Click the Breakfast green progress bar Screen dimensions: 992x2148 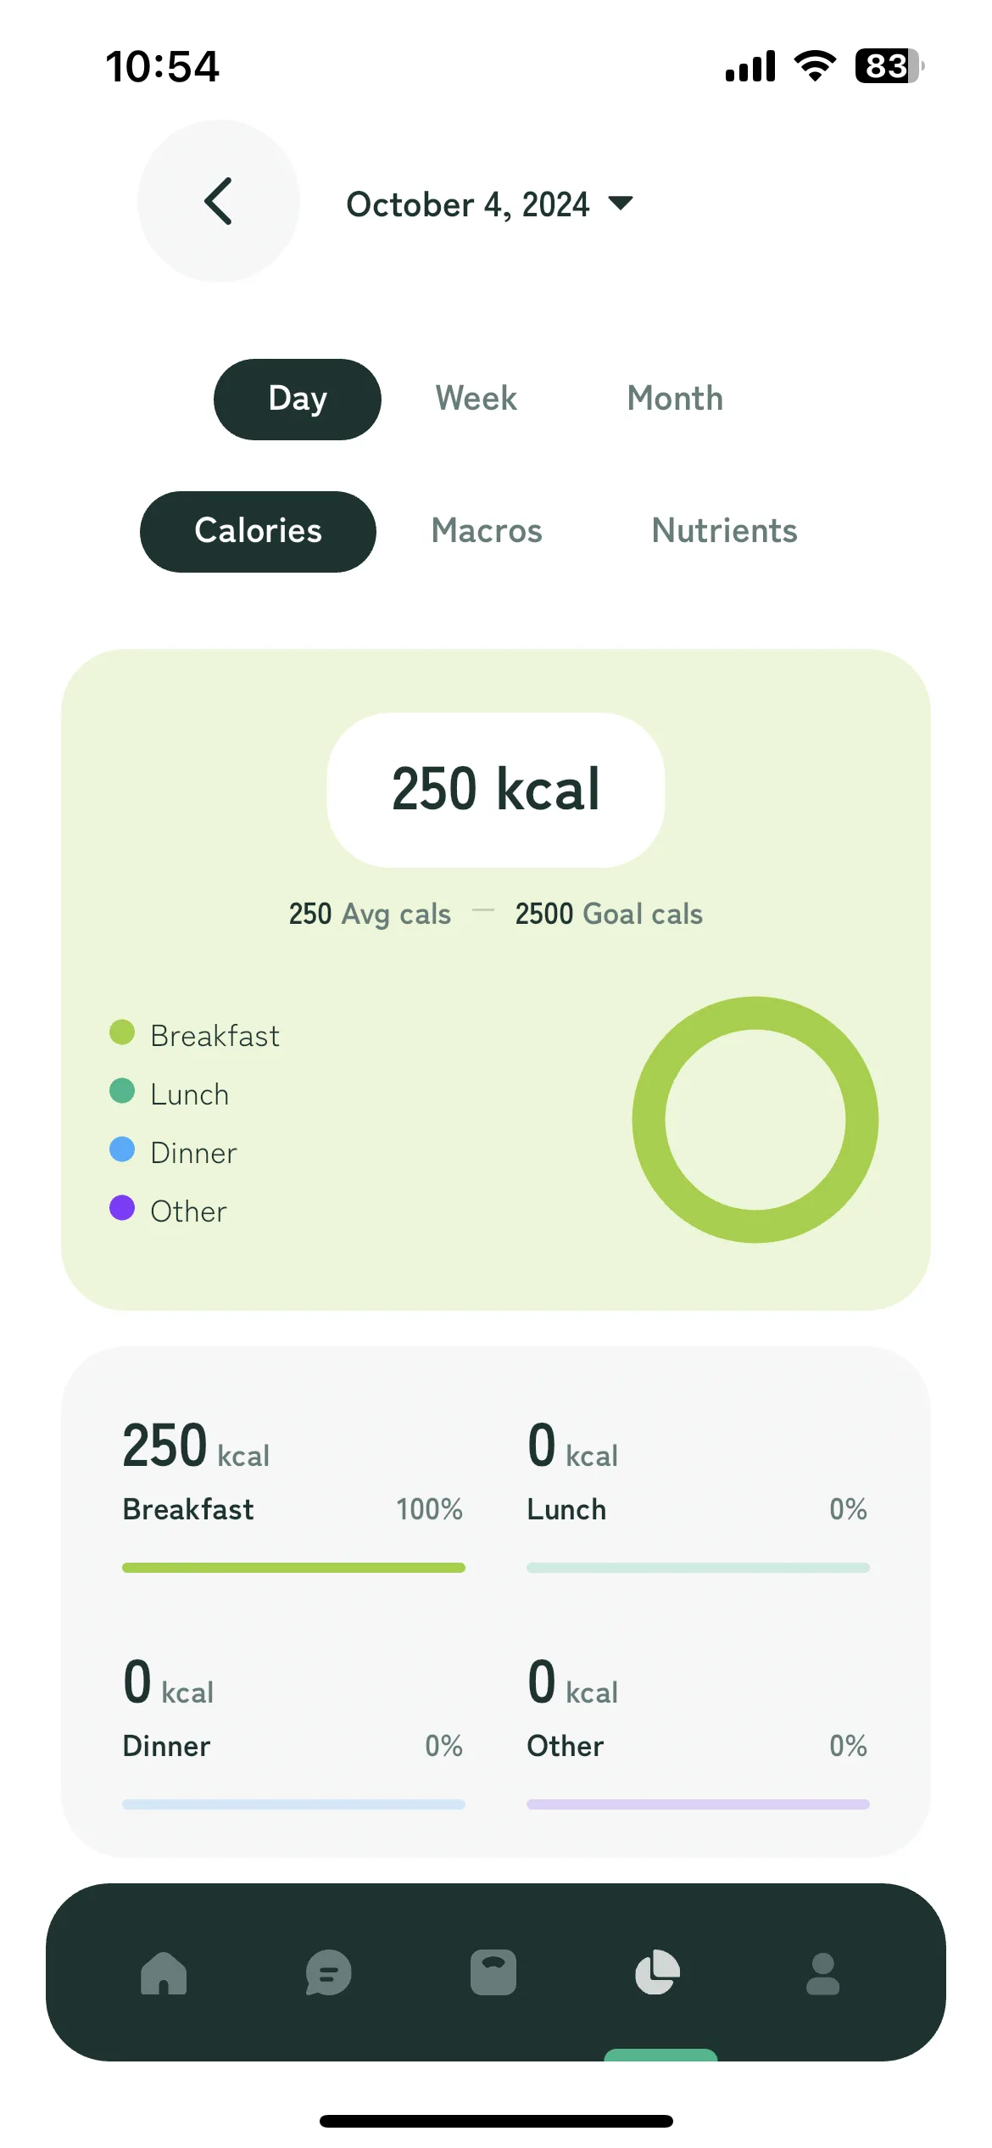[x=293, y=1568]
